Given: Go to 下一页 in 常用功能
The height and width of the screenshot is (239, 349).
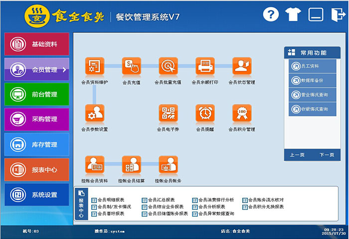Looking at the screenshot, I should [327, 155].
